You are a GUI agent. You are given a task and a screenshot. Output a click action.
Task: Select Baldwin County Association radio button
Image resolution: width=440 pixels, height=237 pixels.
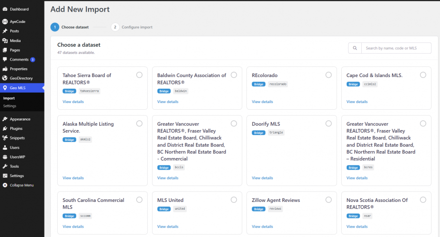(x=234, y=75)
